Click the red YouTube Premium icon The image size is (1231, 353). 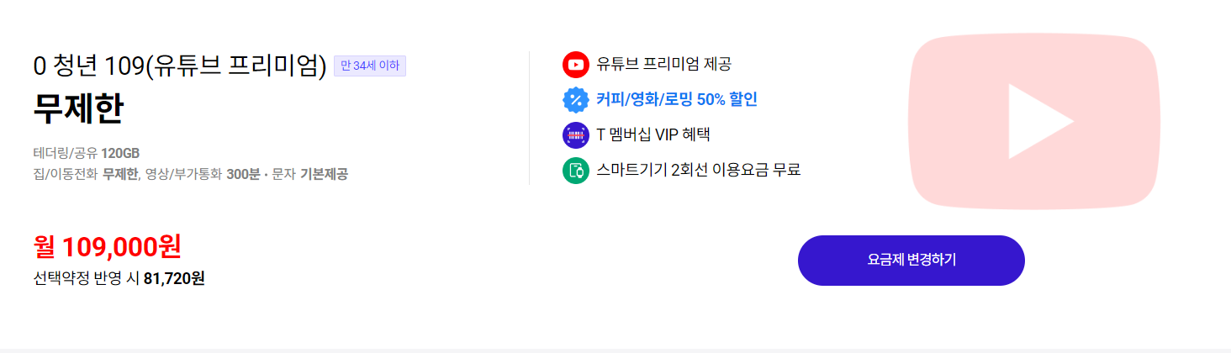575,64
